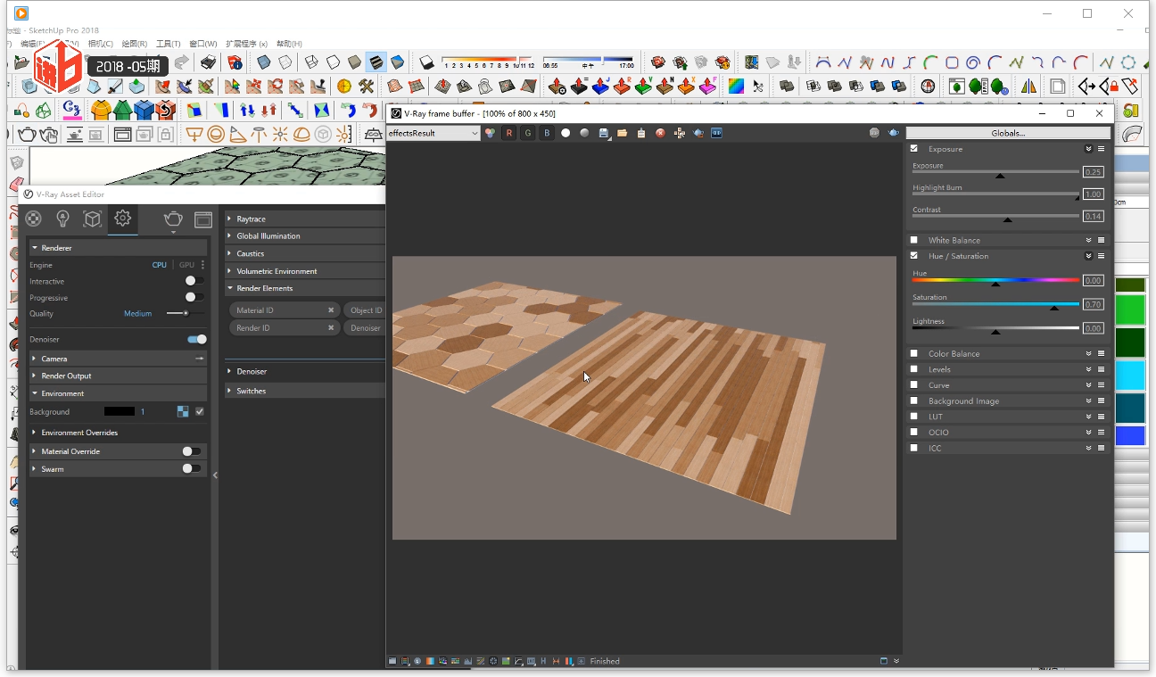1156x677 pixels.
Task: Remove the Material ID render element
Action: [330, 310]
